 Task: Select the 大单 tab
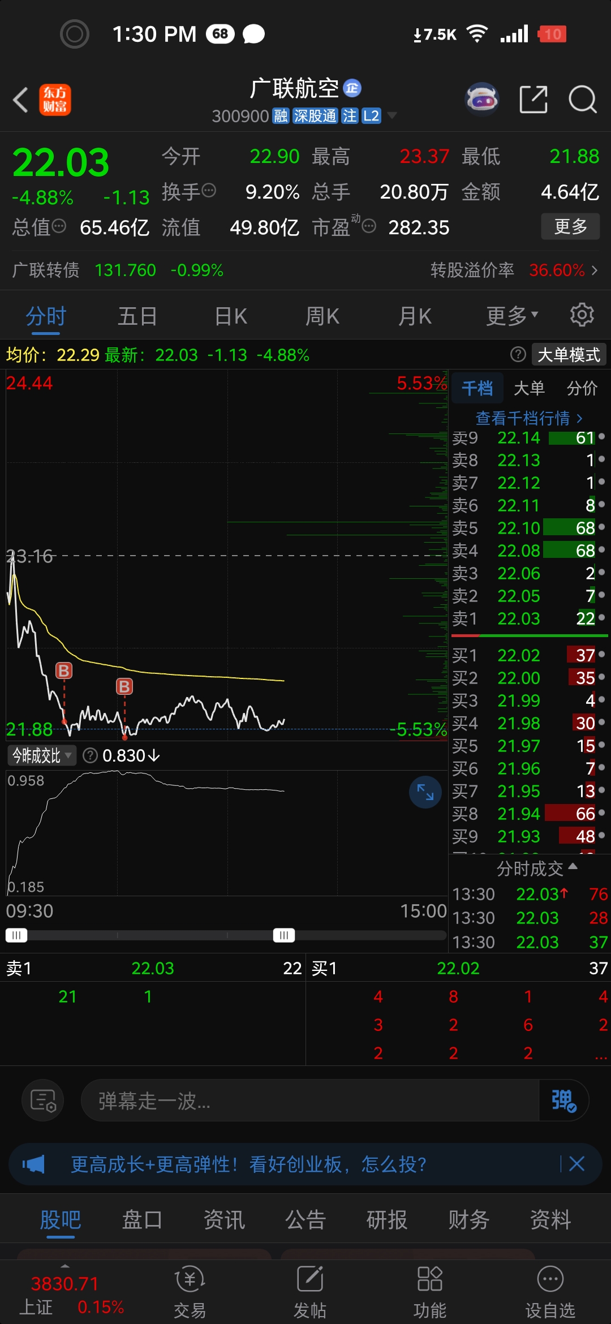[529, 388]
